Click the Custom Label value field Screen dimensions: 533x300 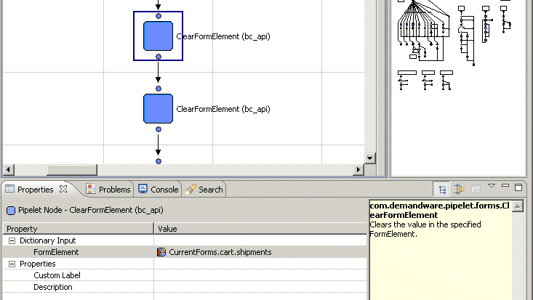pyautogui.click(x=260, y=275)
